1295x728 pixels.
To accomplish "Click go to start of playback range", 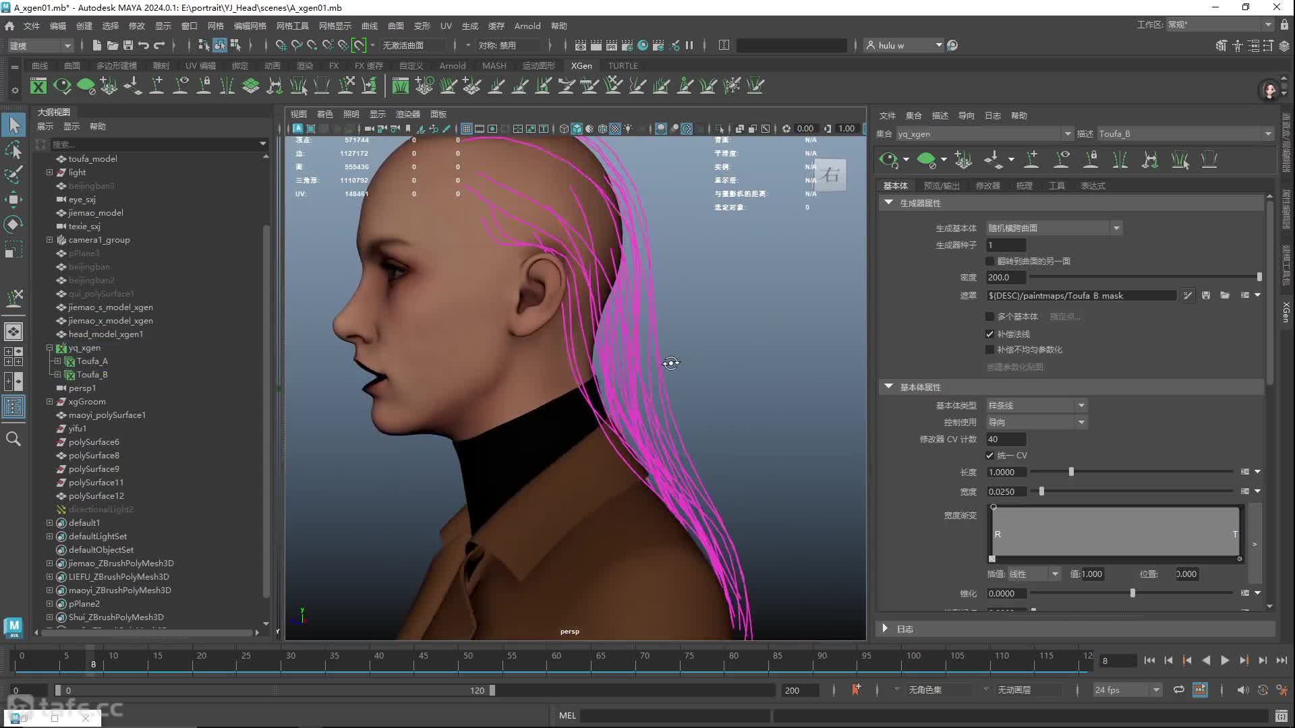I will tap(1149, 661).
